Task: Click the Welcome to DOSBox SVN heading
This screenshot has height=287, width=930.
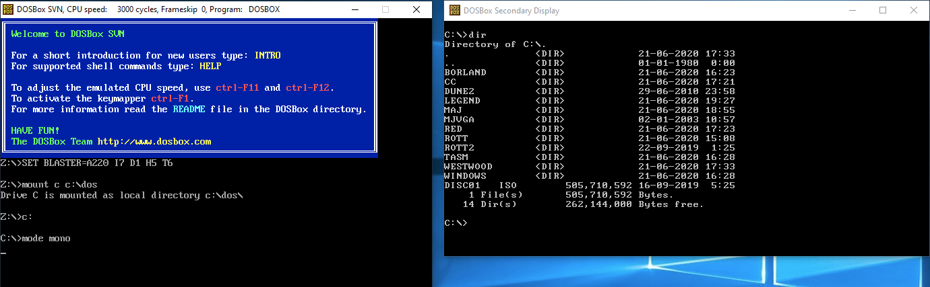Action: pyautogui.click(x=67, y=34)
